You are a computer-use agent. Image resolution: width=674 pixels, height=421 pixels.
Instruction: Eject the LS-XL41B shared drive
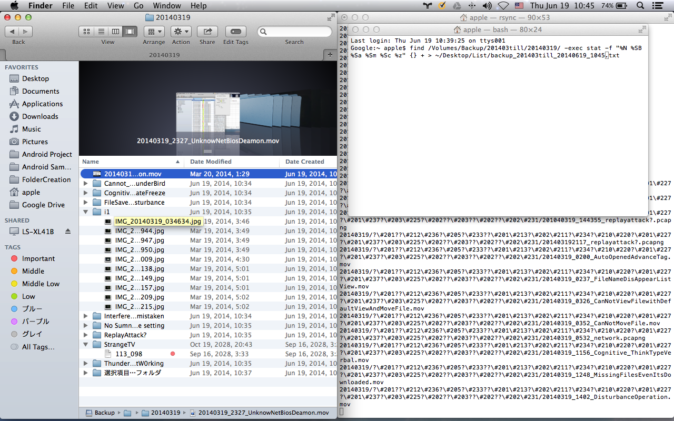point(67,232)
